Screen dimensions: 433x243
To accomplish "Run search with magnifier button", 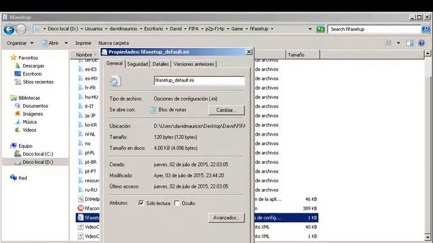I will [x=426, y=29].
